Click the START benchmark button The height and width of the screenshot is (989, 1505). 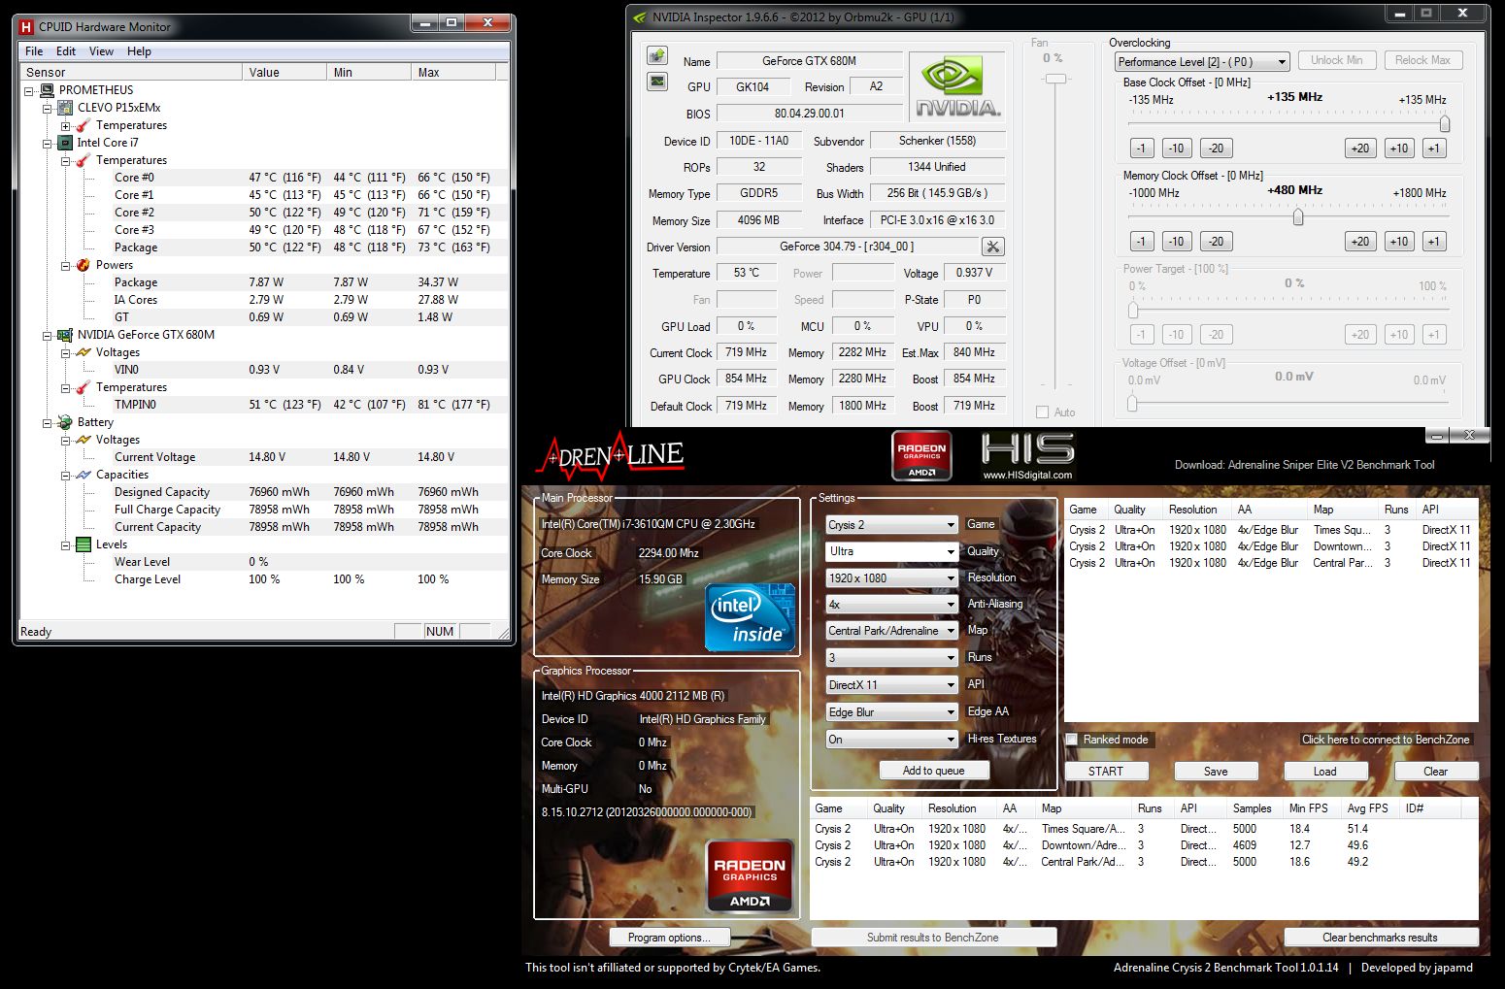coord(1106,772)
